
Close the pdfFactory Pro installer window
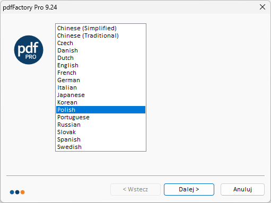pyautogui.click(x=263, y=7)
